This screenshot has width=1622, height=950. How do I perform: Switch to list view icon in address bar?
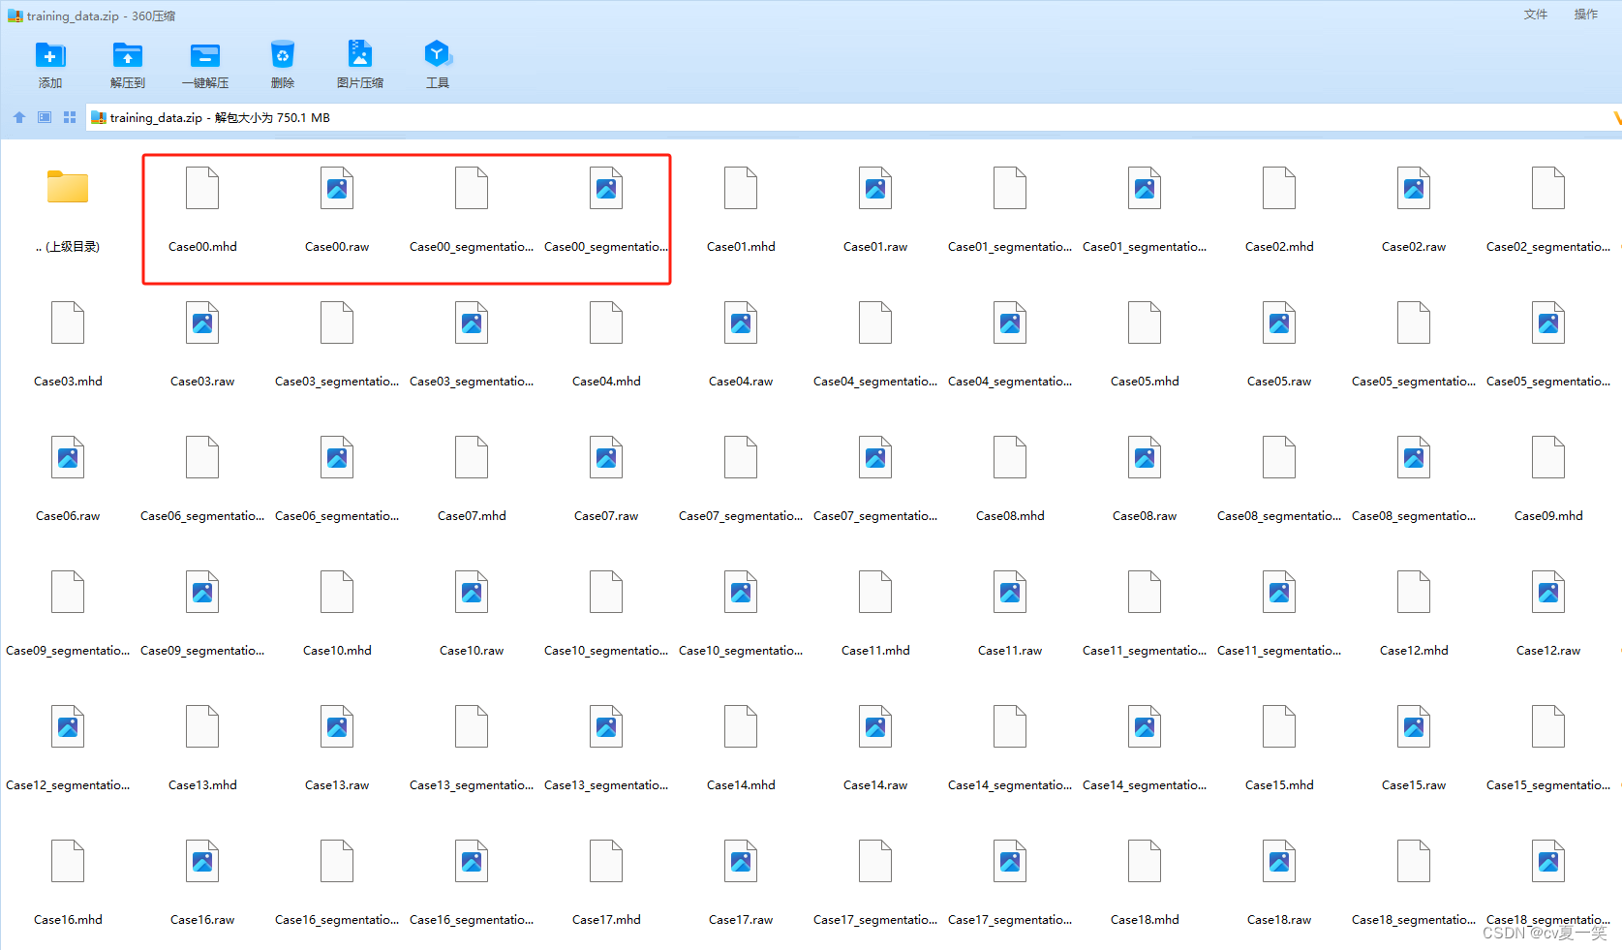(45, 117)
